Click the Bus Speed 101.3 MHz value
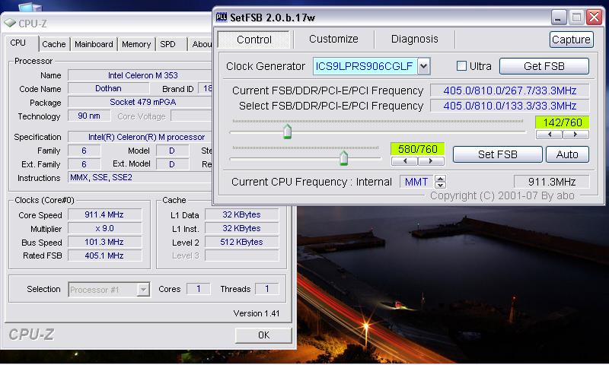The width and height of the screenshot is (609, 365). click(104, 242)
